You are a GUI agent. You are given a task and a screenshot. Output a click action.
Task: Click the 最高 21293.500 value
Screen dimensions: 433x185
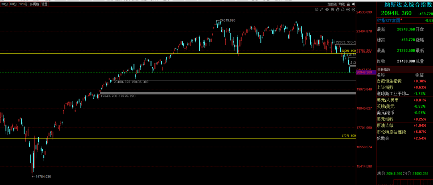coord(406,50)
